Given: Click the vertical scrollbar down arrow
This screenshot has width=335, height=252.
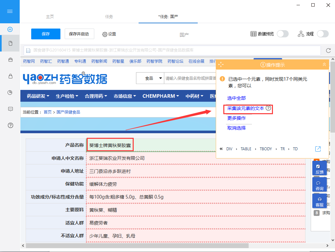Looking at the screenshot, I should 333,240.
